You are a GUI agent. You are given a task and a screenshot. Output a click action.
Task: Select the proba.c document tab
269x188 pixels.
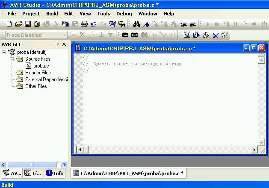(x=129, y=173)
